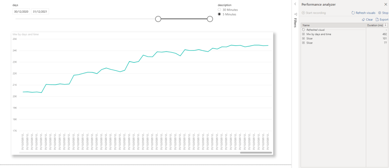Click the Export file icon
The height and width of the screenshot is (168, 389).
(377, 19)
